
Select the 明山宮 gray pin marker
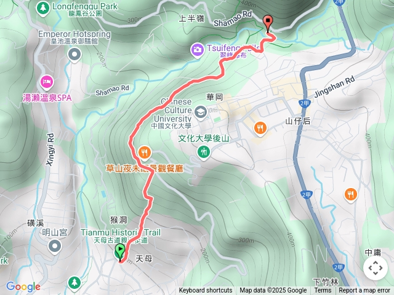(55, 246)
